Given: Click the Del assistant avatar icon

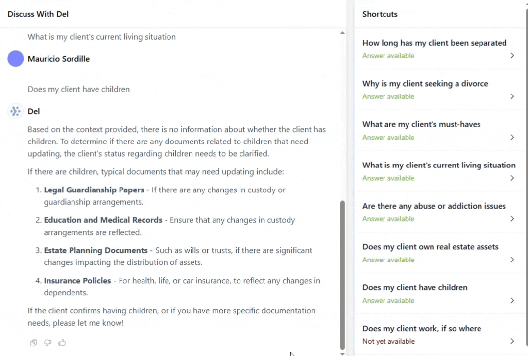Looking at the screenshot, I should 15,111.
